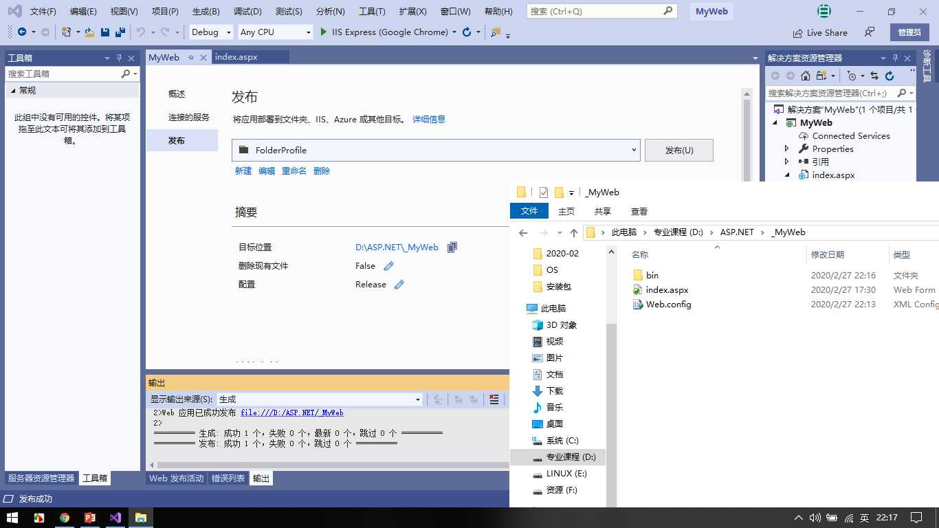The height and width of the screenshot is (528, 939).
Task: Collapse the MyWeb project node
Action: 775,122
